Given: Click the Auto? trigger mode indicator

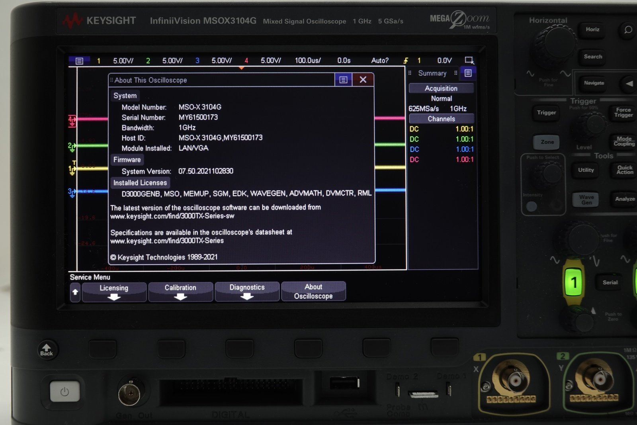Looking at the screenshot, I should (380, 61).
